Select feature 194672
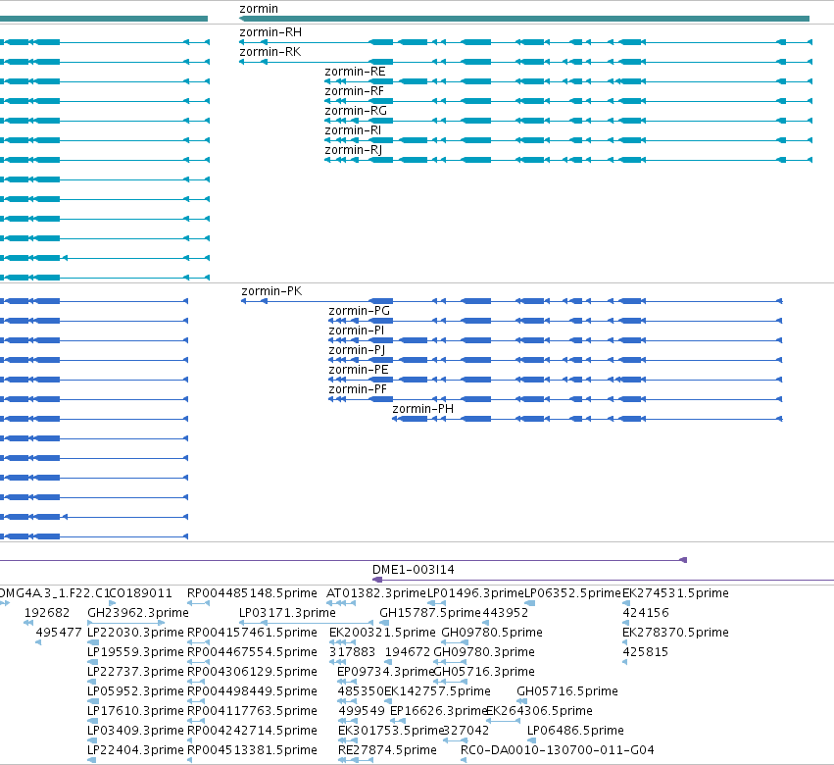This screenshot has height=765, width=834. click(x=408, y=652)
